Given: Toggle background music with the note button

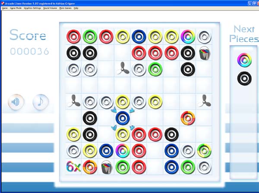Looking at the screenshot, I should 41,102.
